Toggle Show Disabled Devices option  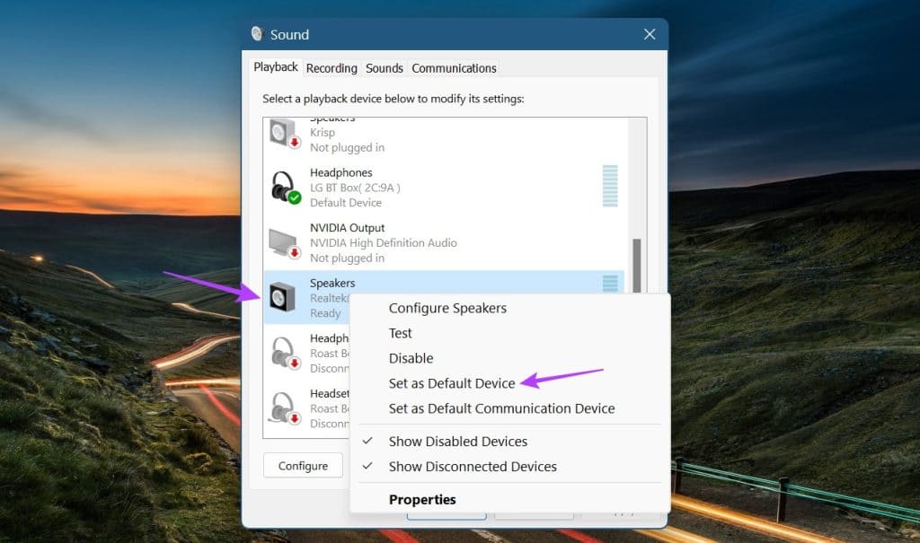[x=510, y=442]
